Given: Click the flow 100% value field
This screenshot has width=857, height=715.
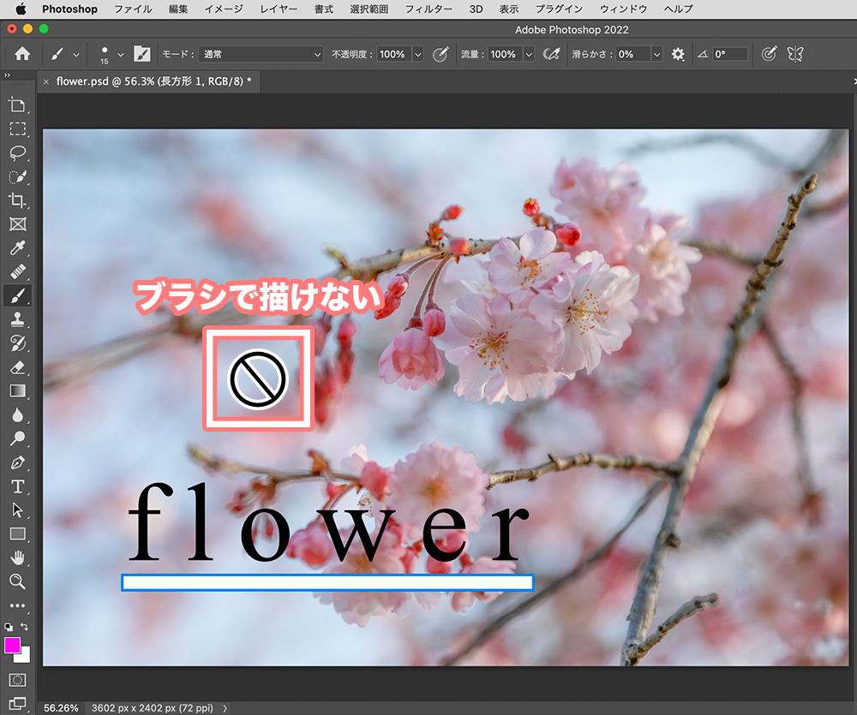Looking at the screenshot, I should (x=504, y=54).
